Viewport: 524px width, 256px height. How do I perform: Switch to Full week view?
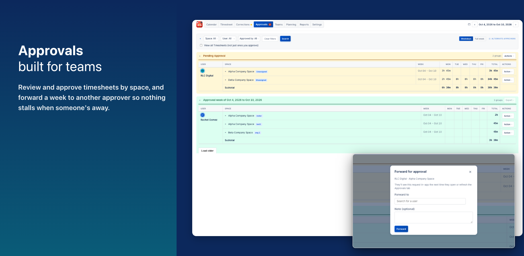pos(479,39)
